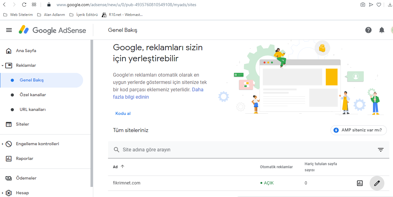Open the filter icon for sites list
Screen dimensions: 393x197
point(381,150)
